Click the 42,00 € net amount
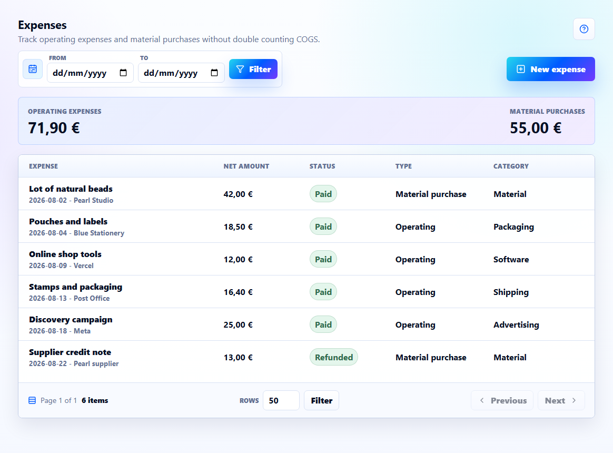The image size is (613, 453). tap(238, 194)
